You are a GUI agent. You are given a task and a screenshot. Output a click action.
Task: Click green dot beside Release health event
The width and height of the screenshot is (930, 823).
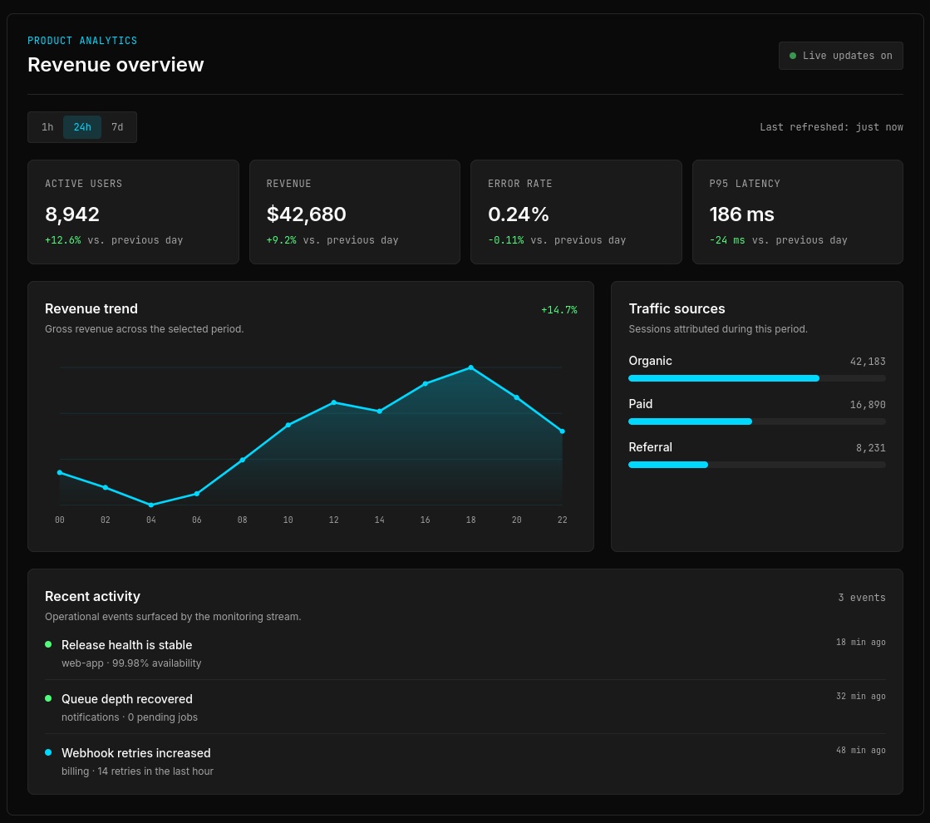49,644
